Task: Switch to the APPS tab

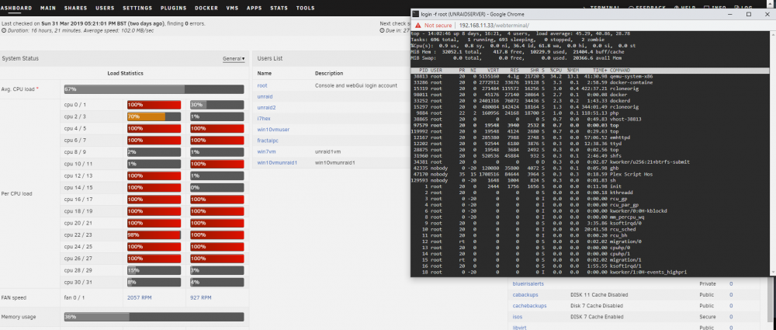Action: [254, 8]
